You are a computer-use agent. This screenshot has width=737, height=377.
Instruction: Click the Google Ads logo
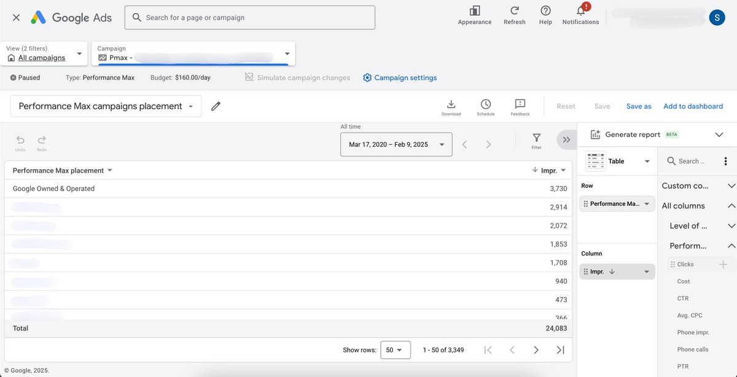(71, 18)
